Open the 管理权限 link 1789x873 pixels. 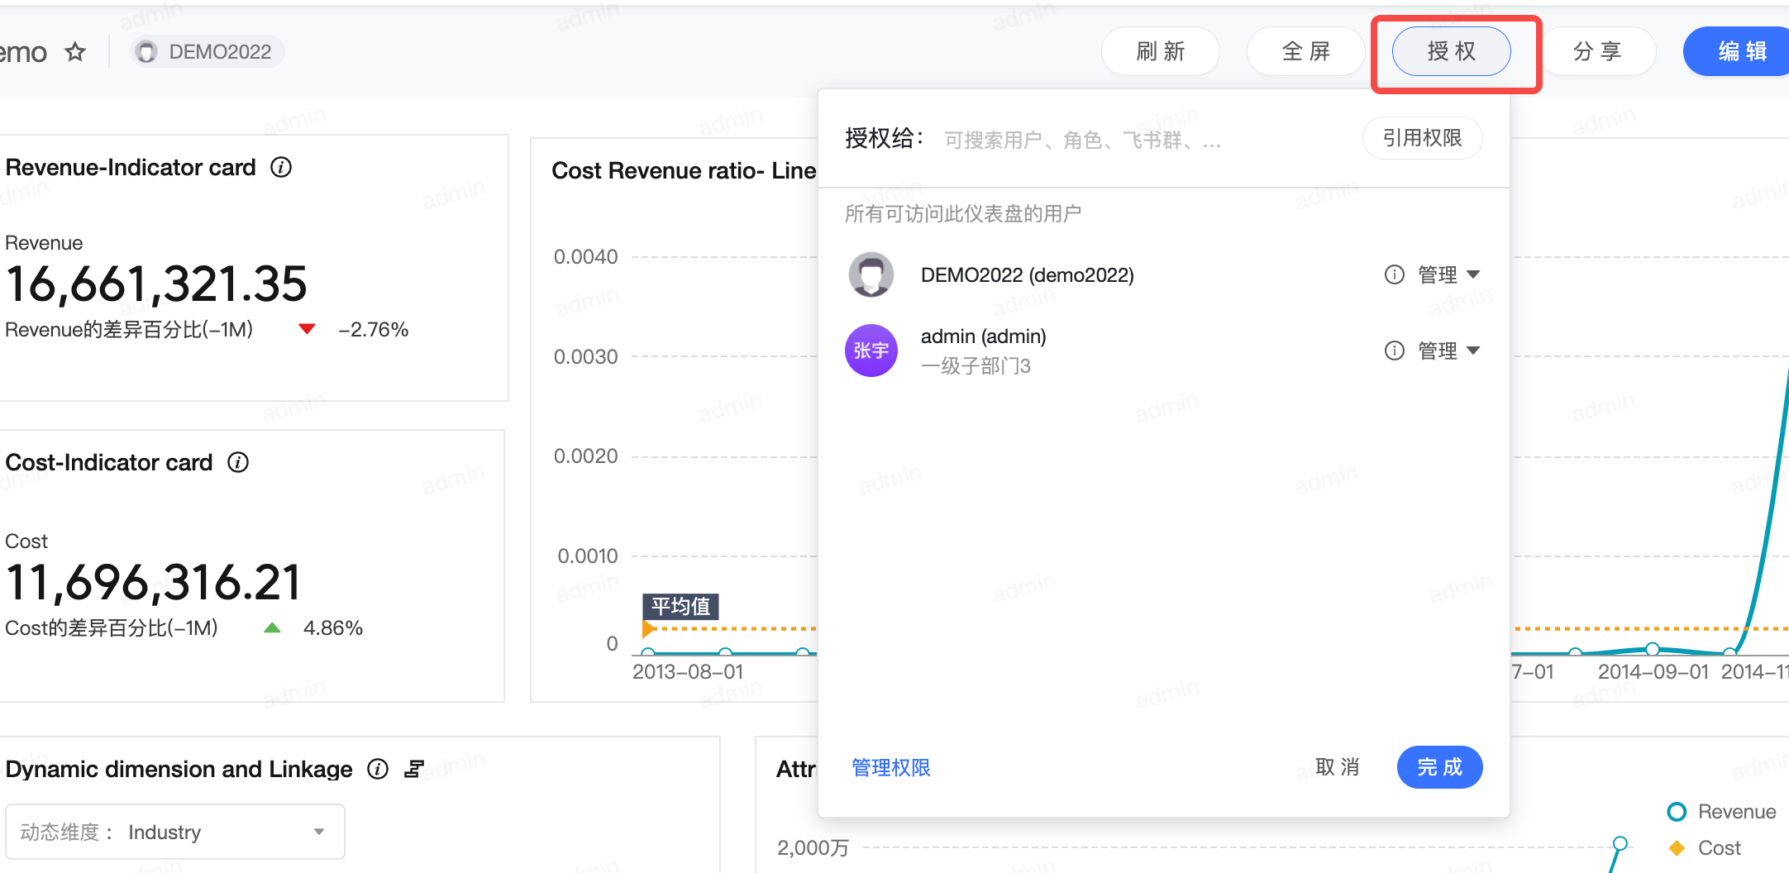890,768
